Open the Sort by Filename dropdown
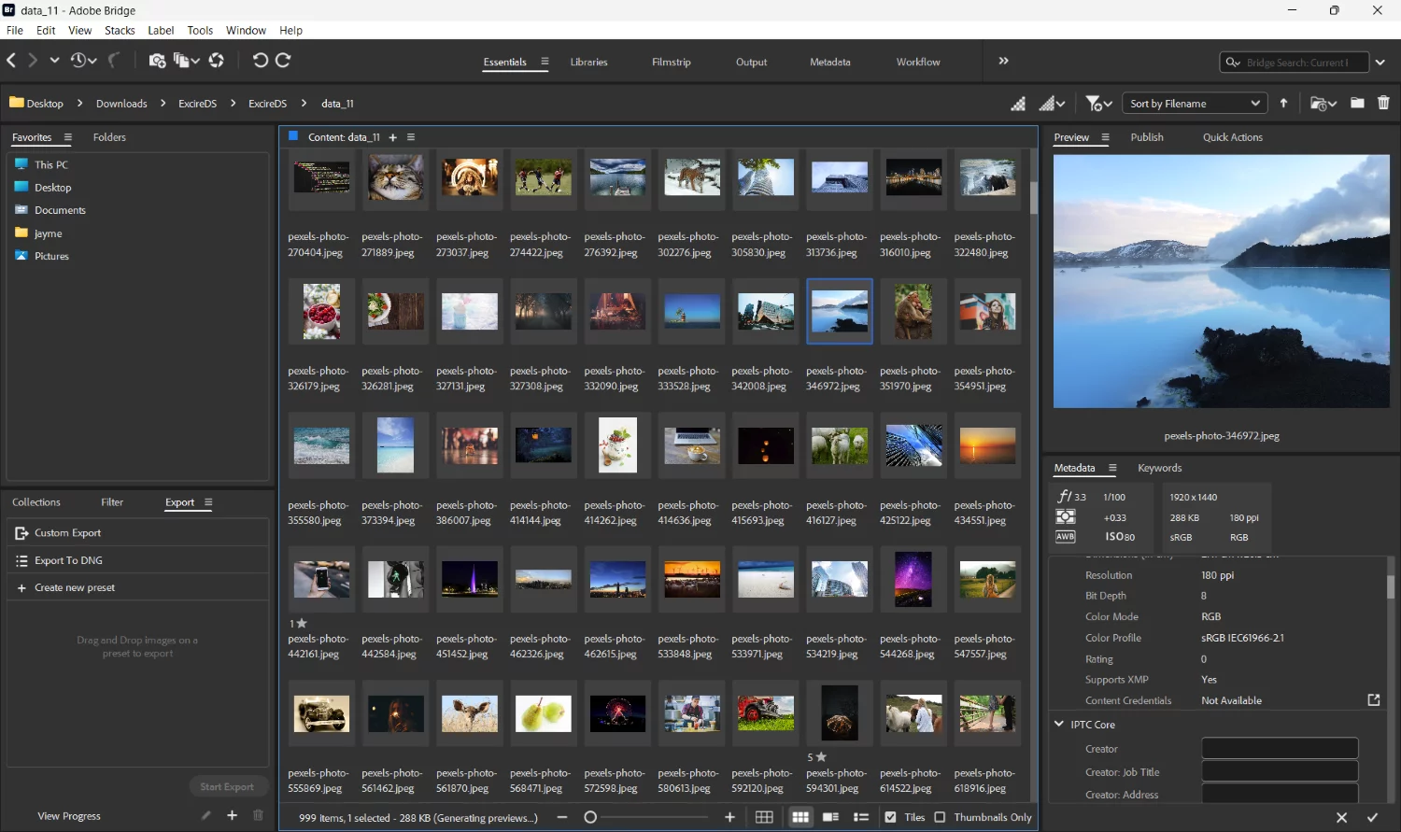The image size is (1401, 832). [x=1194, y=103]
